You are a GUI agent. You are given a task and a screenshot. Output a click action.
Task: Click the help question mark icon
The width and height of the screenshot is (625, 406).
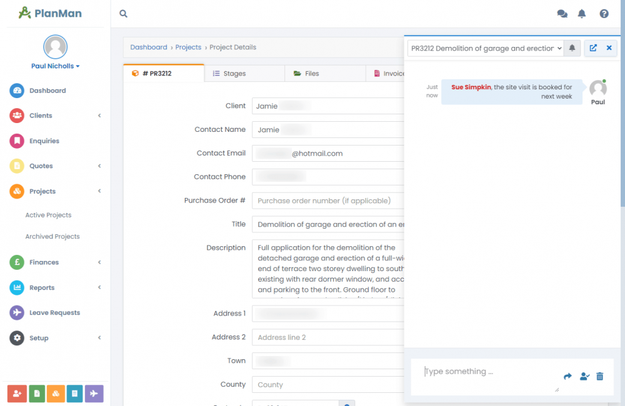(604, 14)
